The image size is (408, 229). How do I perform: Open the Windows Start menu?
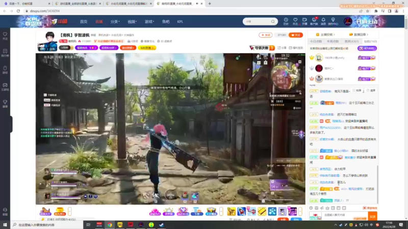[x=5, y=225]
